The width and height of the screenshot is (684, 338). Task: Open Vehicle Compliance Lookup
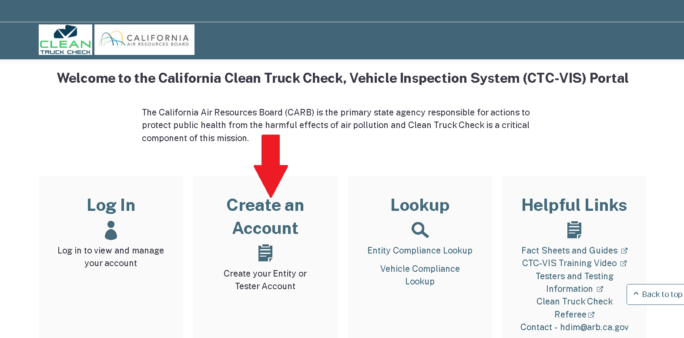(420, 275)
